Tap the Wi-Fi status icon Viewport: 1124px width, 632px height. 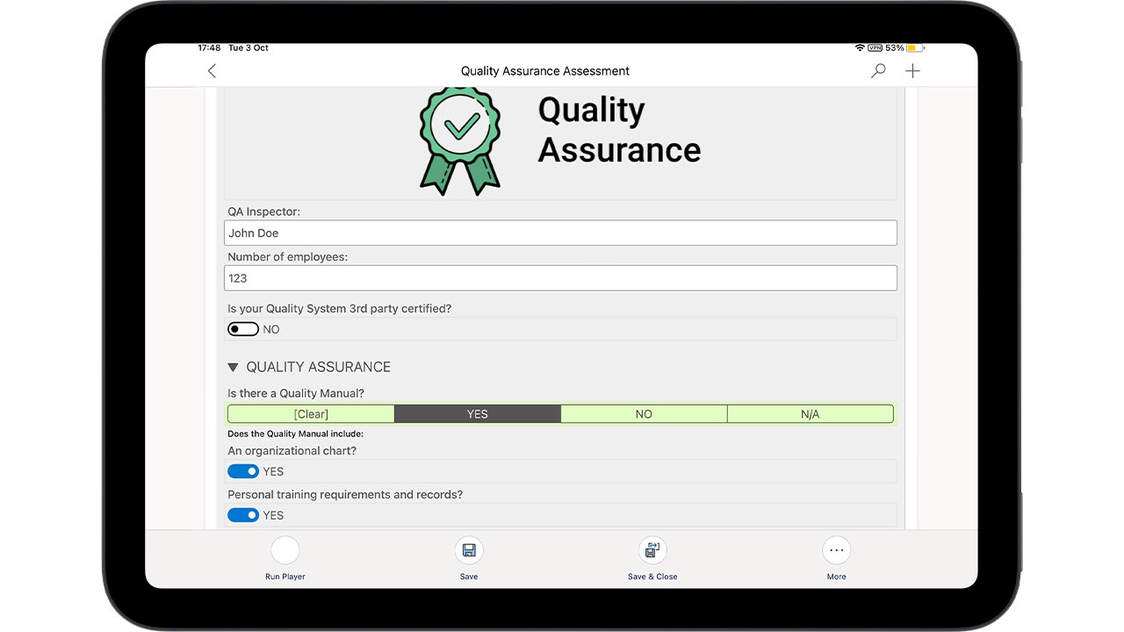(x=859, y=47)
